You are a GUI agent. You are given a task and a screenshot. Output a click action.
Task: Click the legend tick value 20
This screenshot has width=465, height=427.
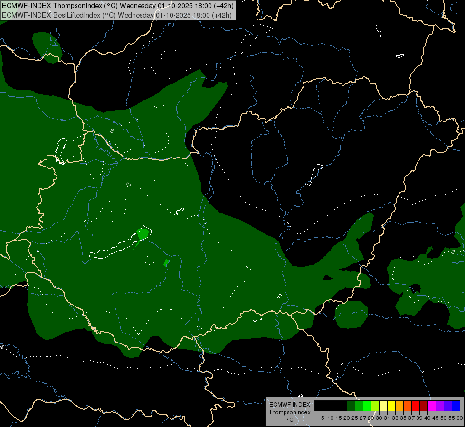(x=347, y=418)
